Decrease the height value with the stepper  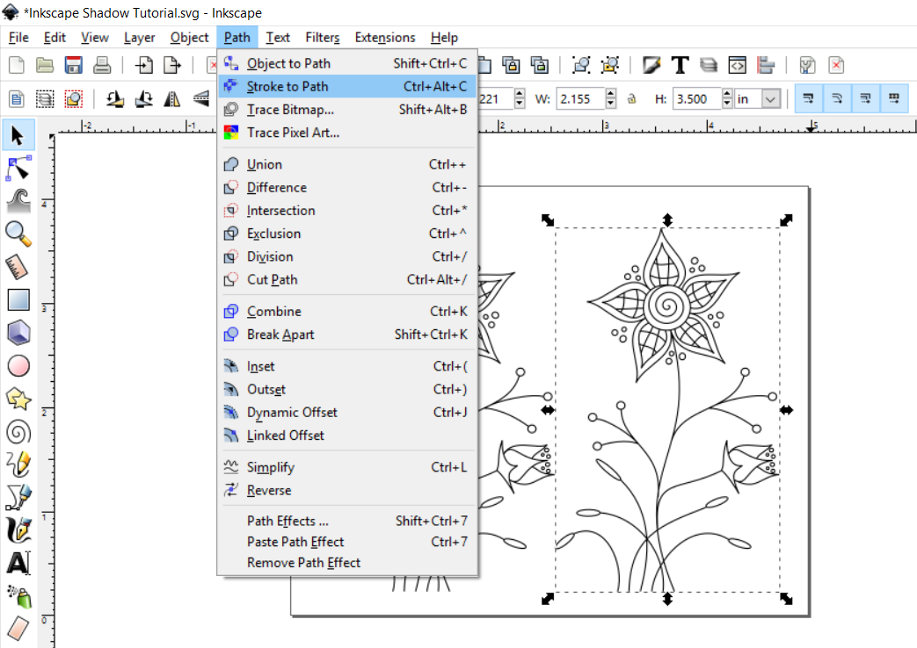coord(727,103)
